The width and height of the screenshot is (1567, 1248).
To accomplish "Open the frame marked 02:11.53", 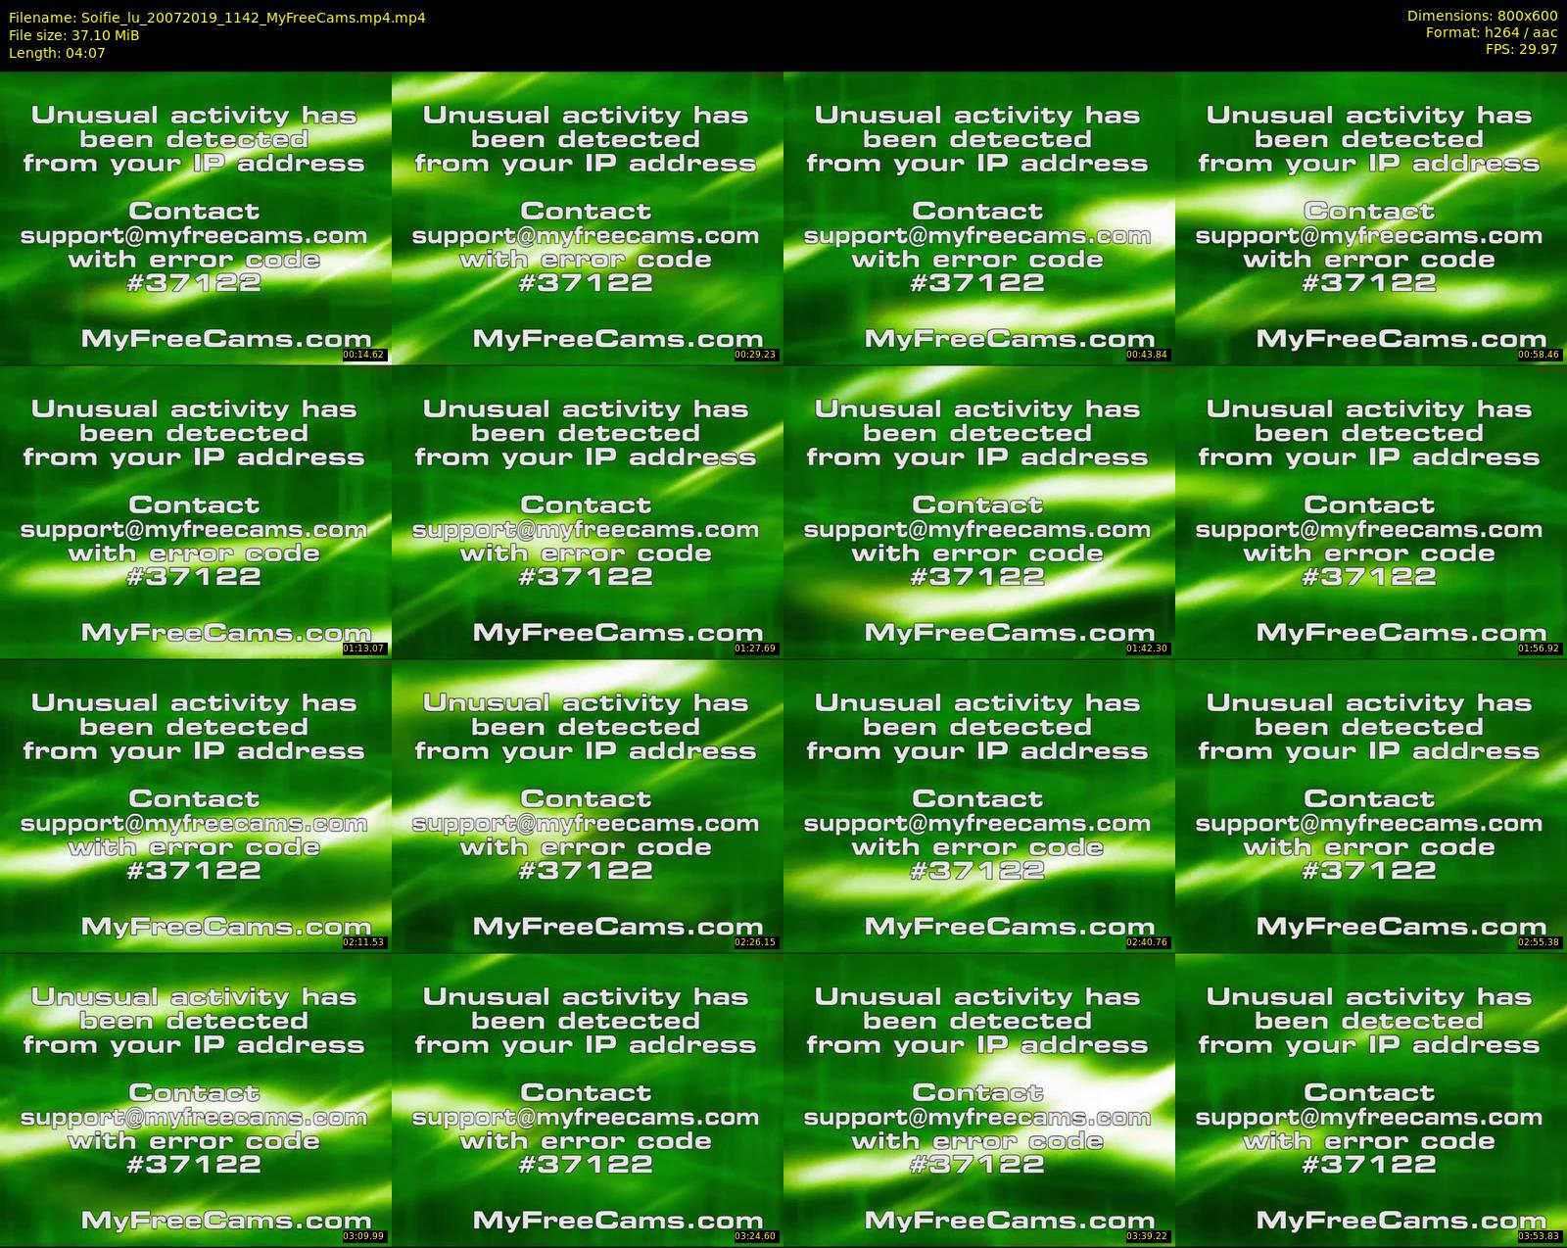I will point(195,805).
